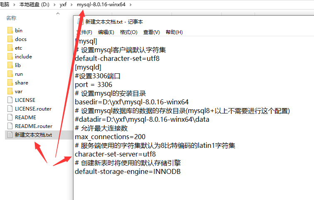Select the run folder icon
Screen dimensions: 314x200
(x=10, y=74)
